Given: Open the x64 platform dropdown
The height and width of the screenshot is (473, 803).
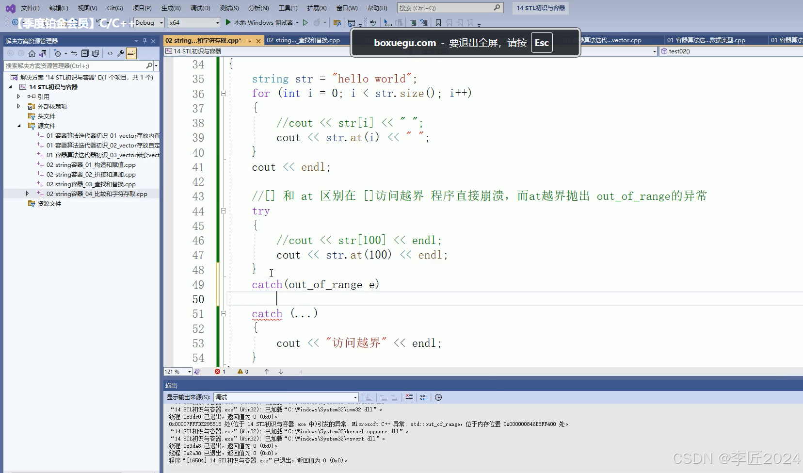Looking at the screenshot, I should (194, 23).
